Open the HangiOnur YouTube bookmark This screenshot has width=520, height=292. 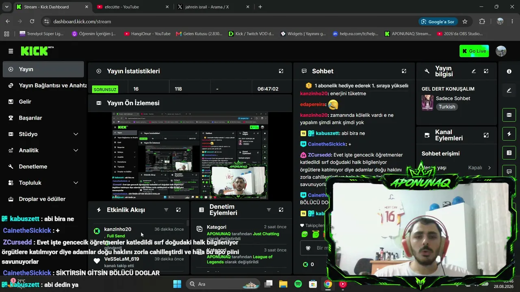pos(147,34)
